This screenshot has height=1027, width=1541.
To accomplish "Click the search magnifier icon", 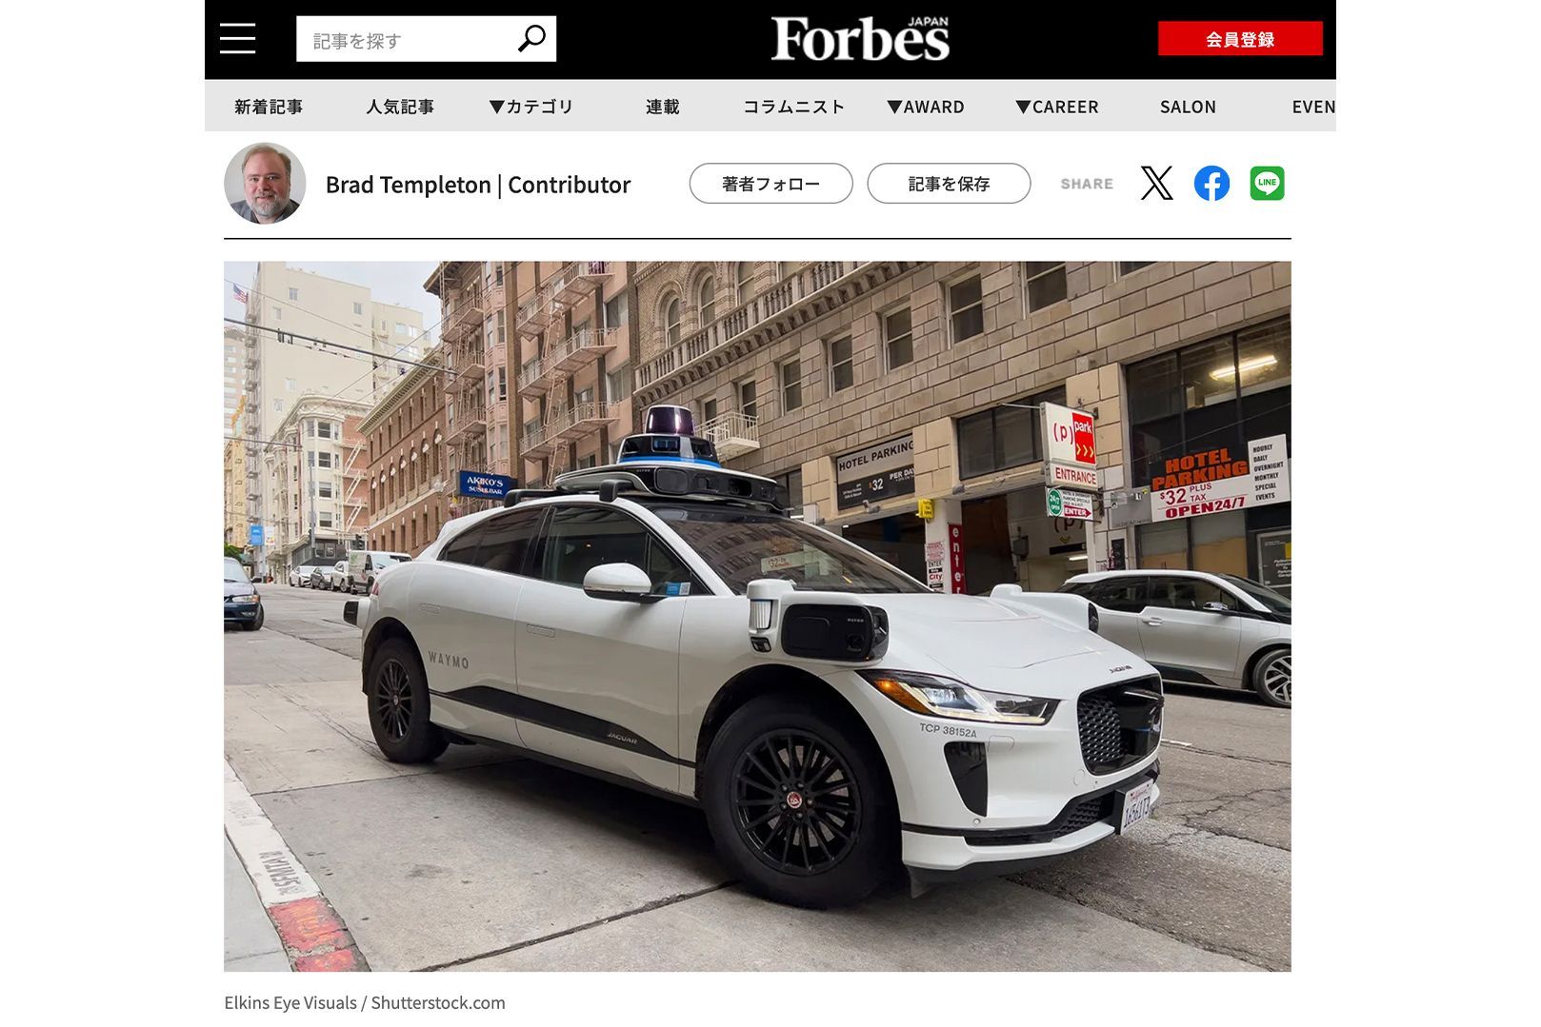I will click(531, 39).
